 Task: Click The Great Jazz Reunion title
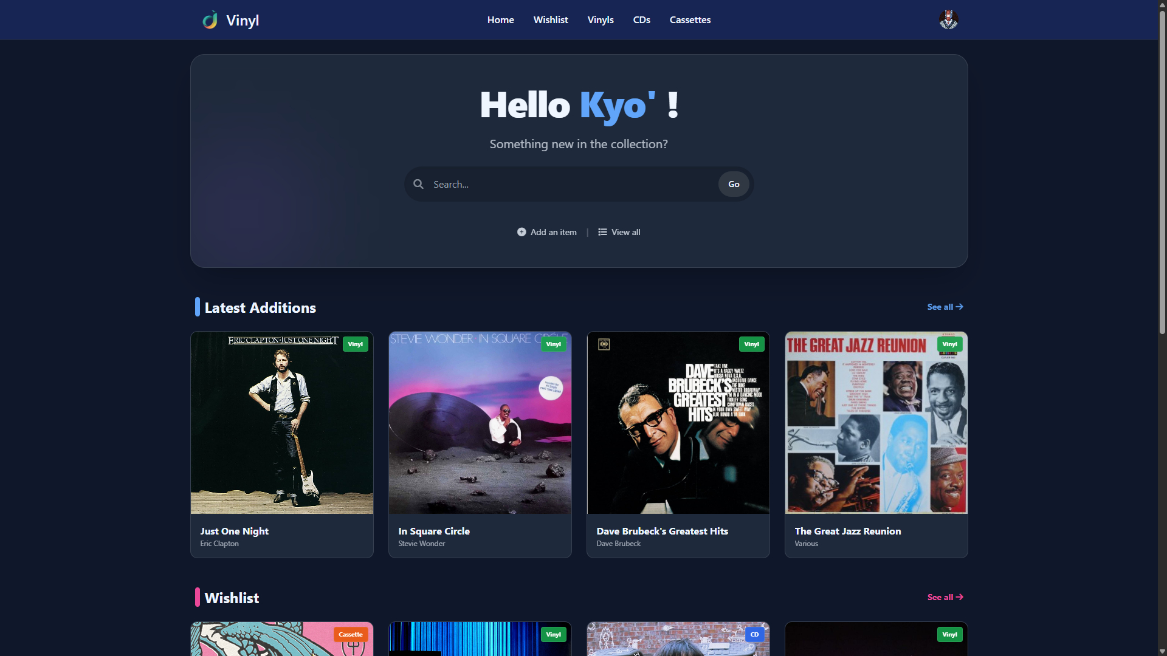click(848, 531)
